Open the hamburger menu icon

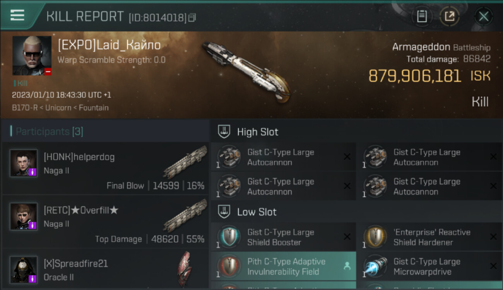click(x=17, y=15)
